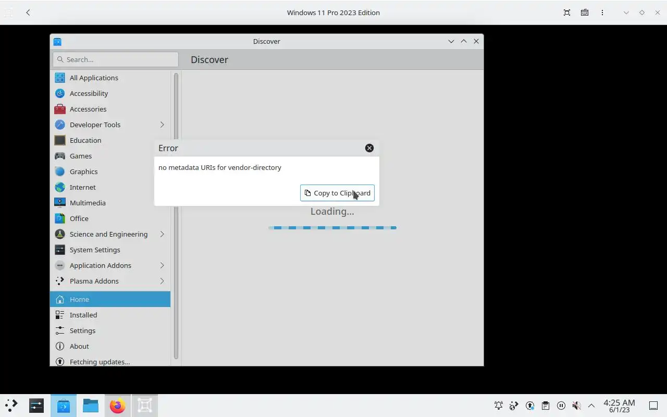The height and width of the screenshot is (417, 667).
Task: Open the viewer's three-dot menu
Action: tap(602, 13)
